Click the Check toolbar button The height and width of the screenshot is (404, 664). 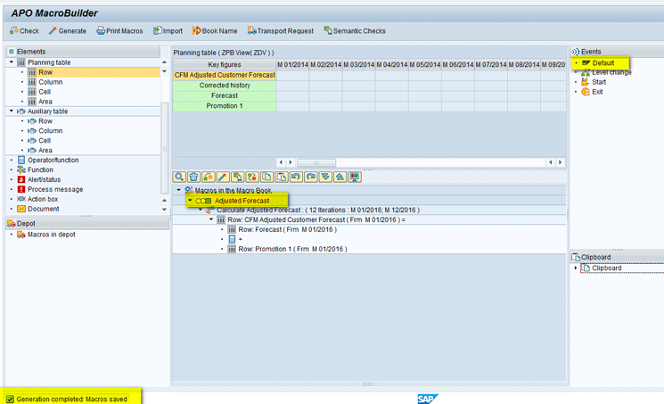point(23,30)
